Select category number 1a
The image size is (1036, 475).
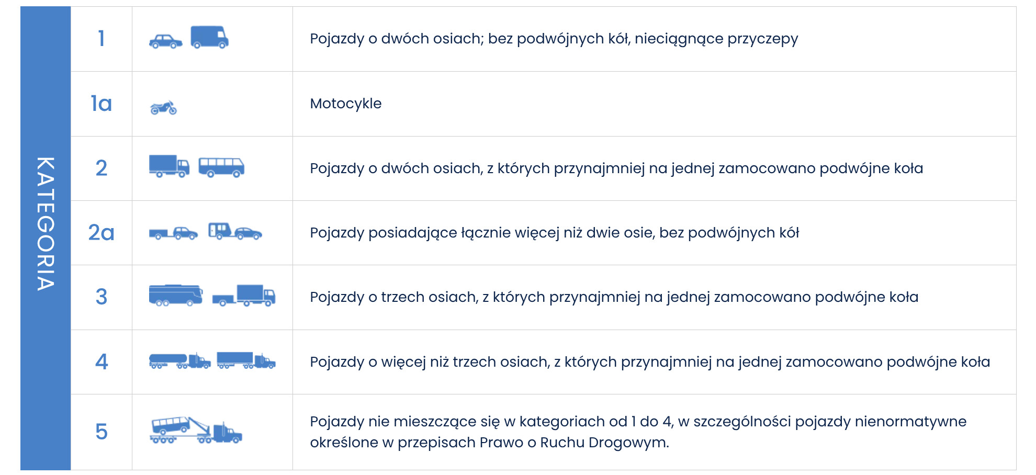[x=101, y=104]
